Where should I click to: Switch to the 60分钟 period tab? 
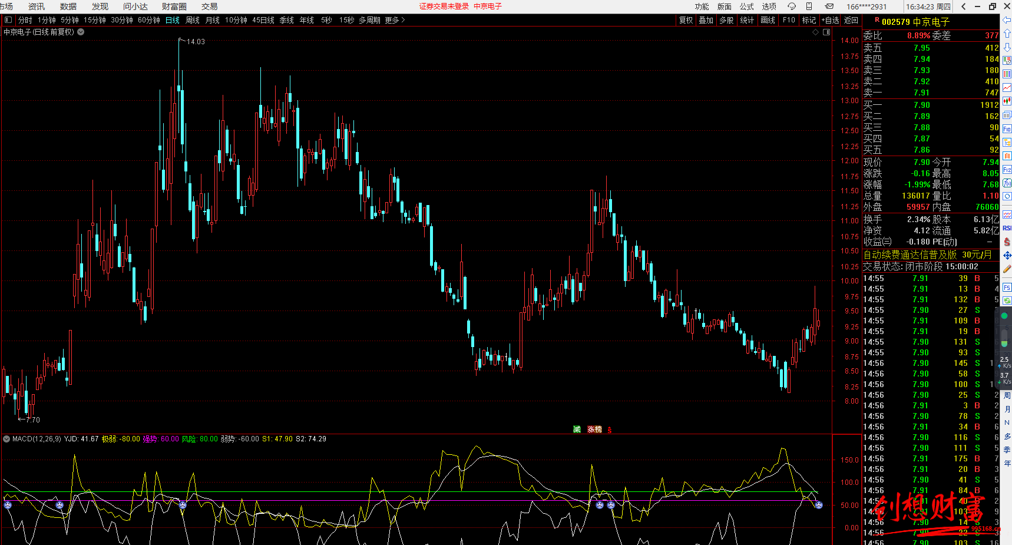pyautogui.click(x=149, y=20)
